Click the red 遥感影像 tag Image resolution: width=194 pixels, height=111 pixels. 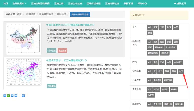tap(62, 51)
